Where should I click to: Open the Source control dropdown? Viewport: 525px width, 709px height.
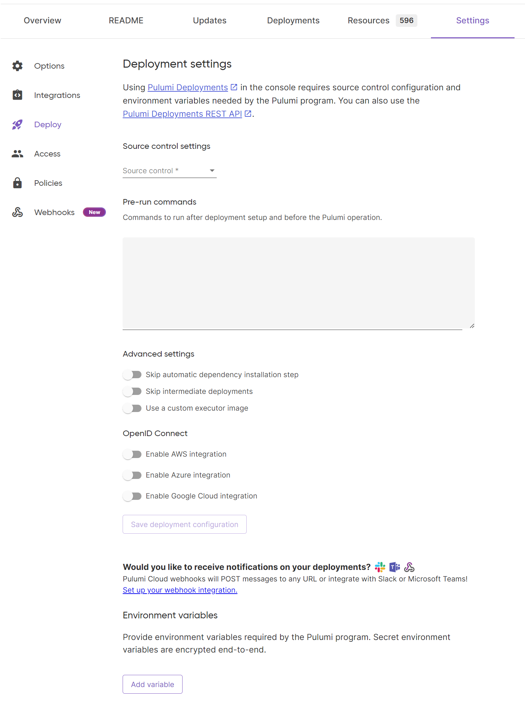(x=169, y=170)
